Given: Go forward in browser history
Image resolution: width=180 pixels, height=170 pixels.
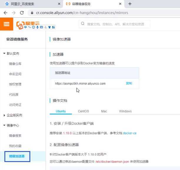Looking at the screenshot, I should [x=14, y=13].
